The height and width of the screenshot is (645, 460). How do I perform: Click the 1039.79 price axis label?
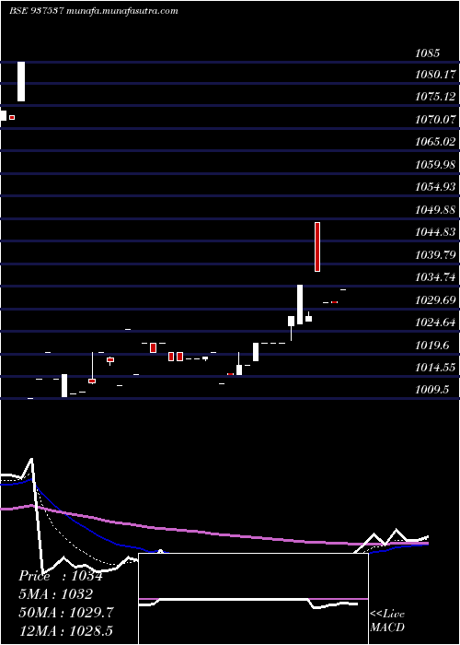[435, 254]
